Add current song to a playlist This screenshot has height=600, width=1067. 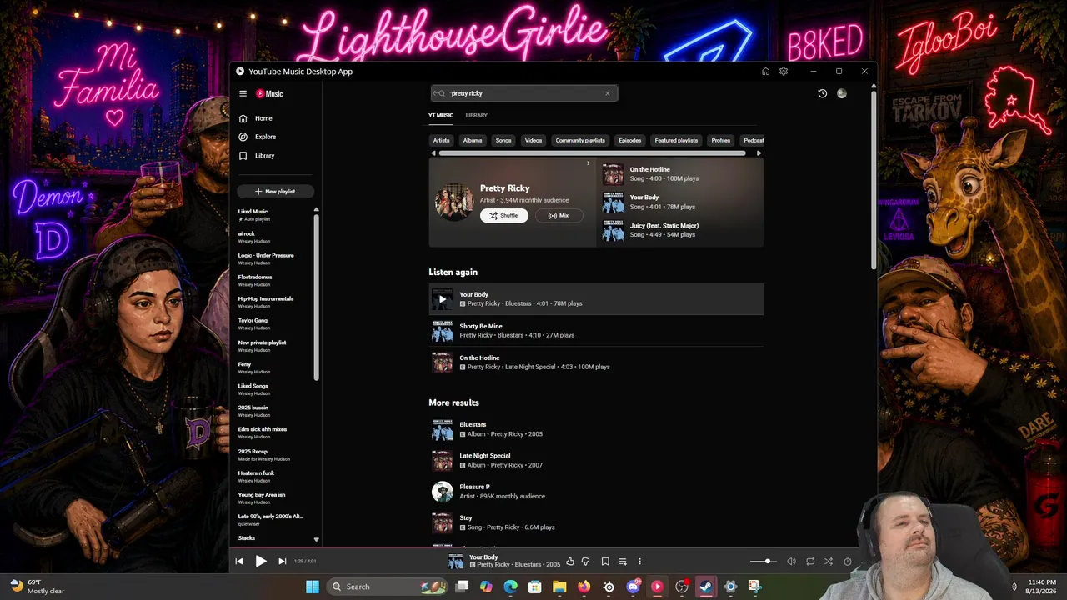(623, 562)
